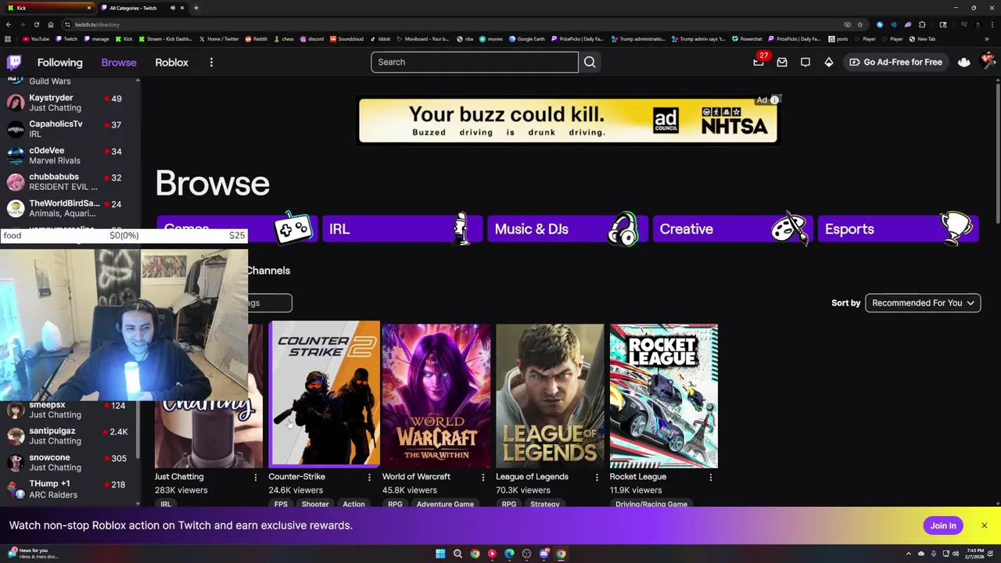1001x563 pixels.
Task: Click the FPS tag
Action: (x=281, y=504)
